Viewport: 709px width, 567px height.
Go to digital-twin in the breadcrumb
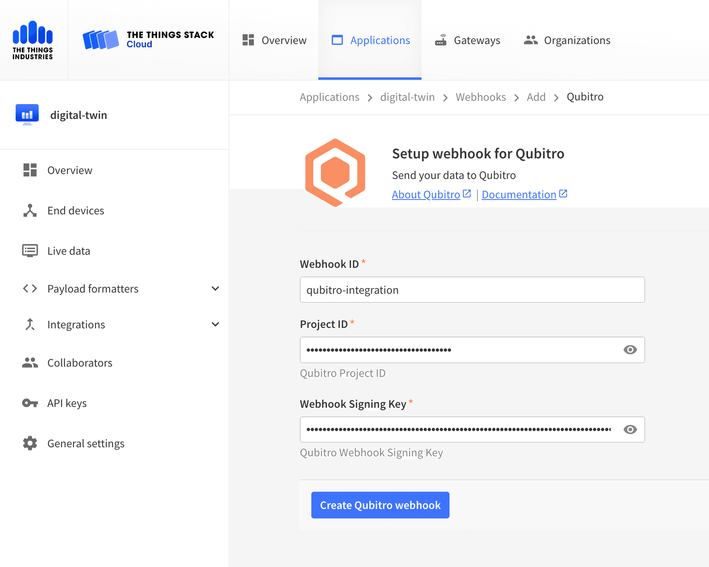click(408, 97)
